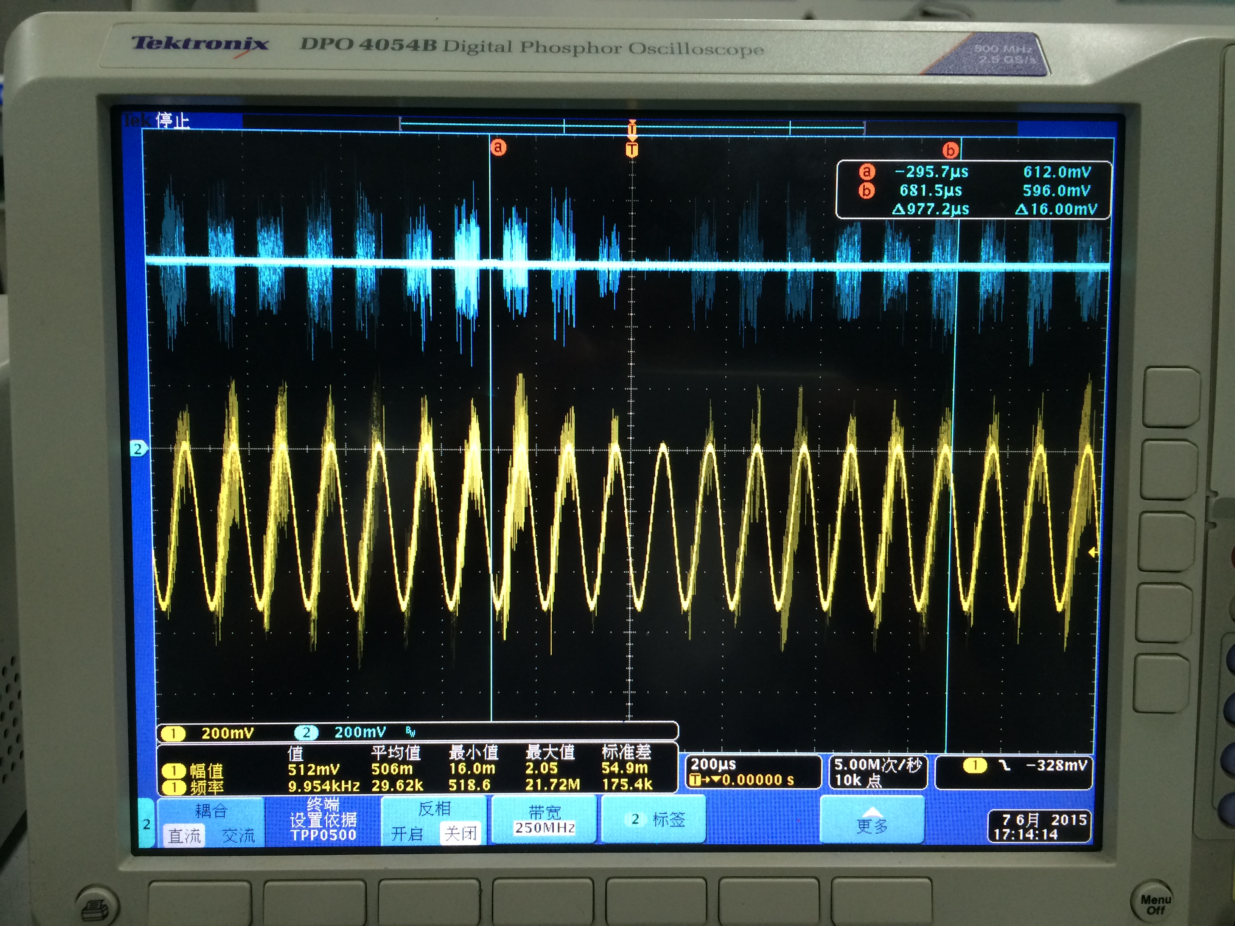The width and height of the screenshot is (1235, 926).
Task: Select cursor a marker at top
Action: click(x=498, y=148)
